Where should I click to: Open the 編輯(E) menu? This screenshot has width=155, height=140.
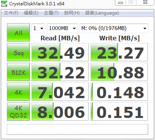pyautogui.click(x=31, y=13)
